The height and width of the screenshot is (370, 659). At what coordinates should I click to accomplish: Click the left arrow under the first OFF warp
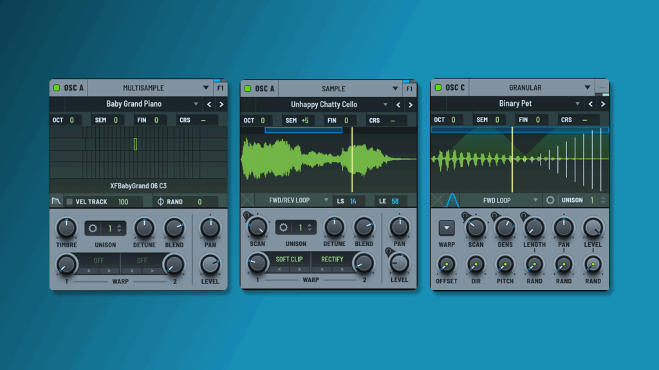pos(89,270)
